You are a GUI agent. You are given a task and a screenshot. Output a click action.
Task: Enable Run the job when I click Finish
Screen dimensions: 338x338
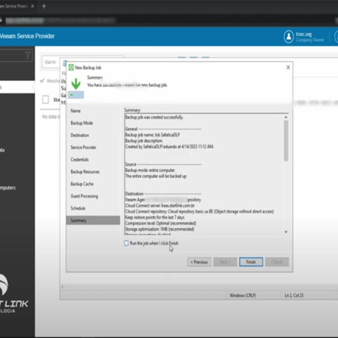click(126, 243)
